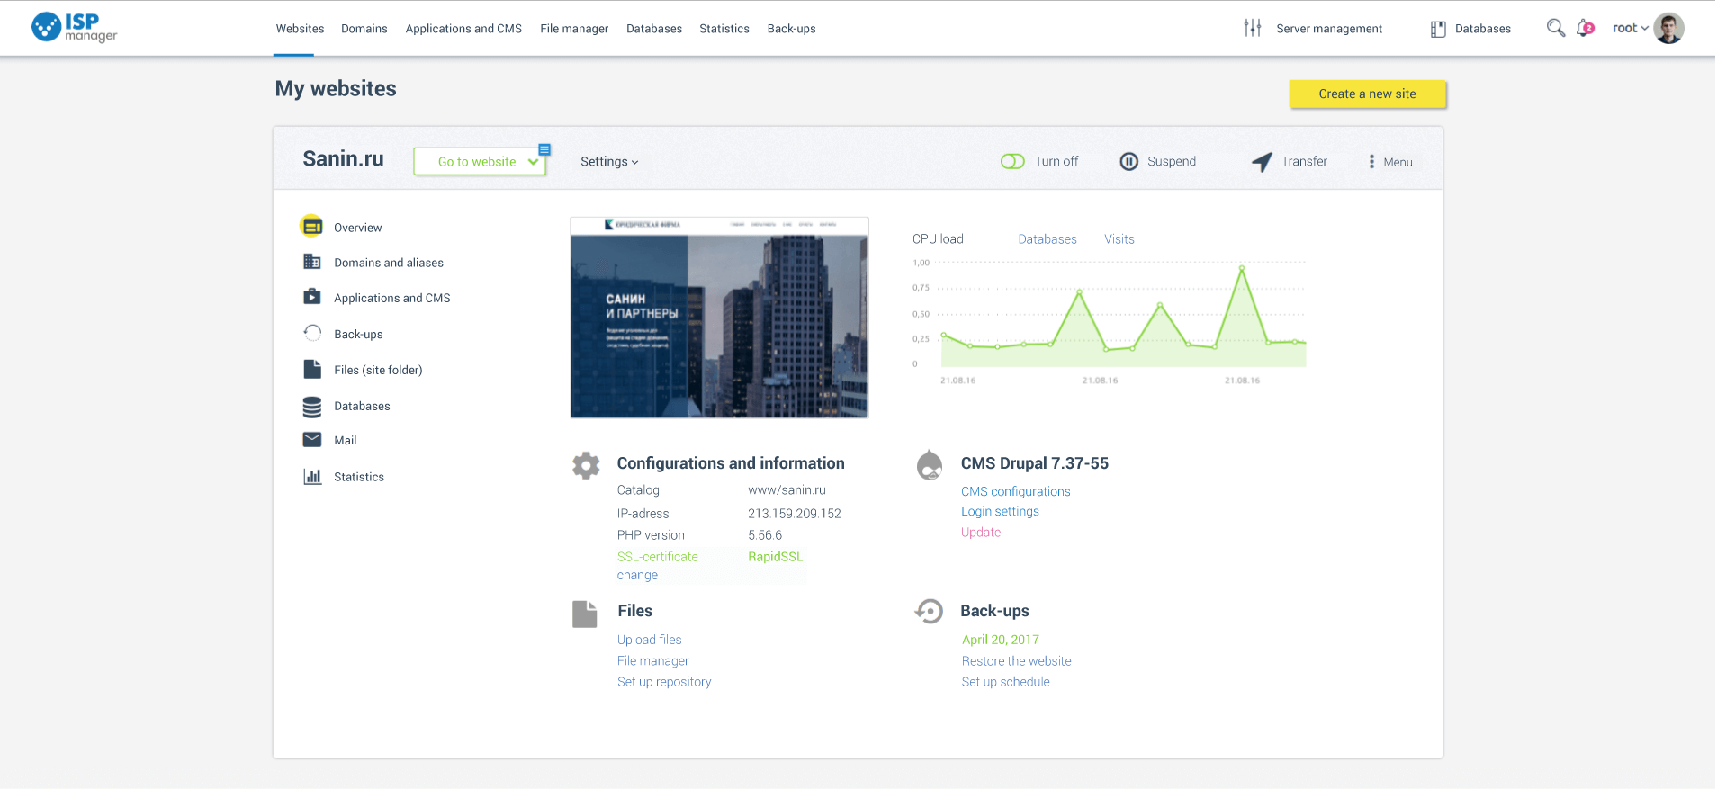Open the Domains top menu
Screen dimensions: 1717x789
(364, 29)
